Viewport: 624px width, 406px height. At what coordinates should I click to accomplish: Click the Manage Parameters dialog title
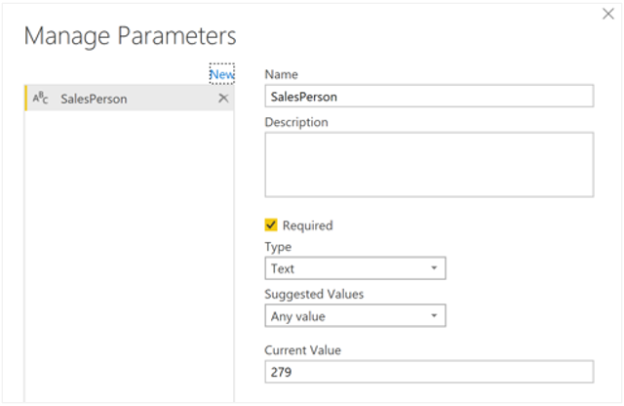[x=130, y=36]
